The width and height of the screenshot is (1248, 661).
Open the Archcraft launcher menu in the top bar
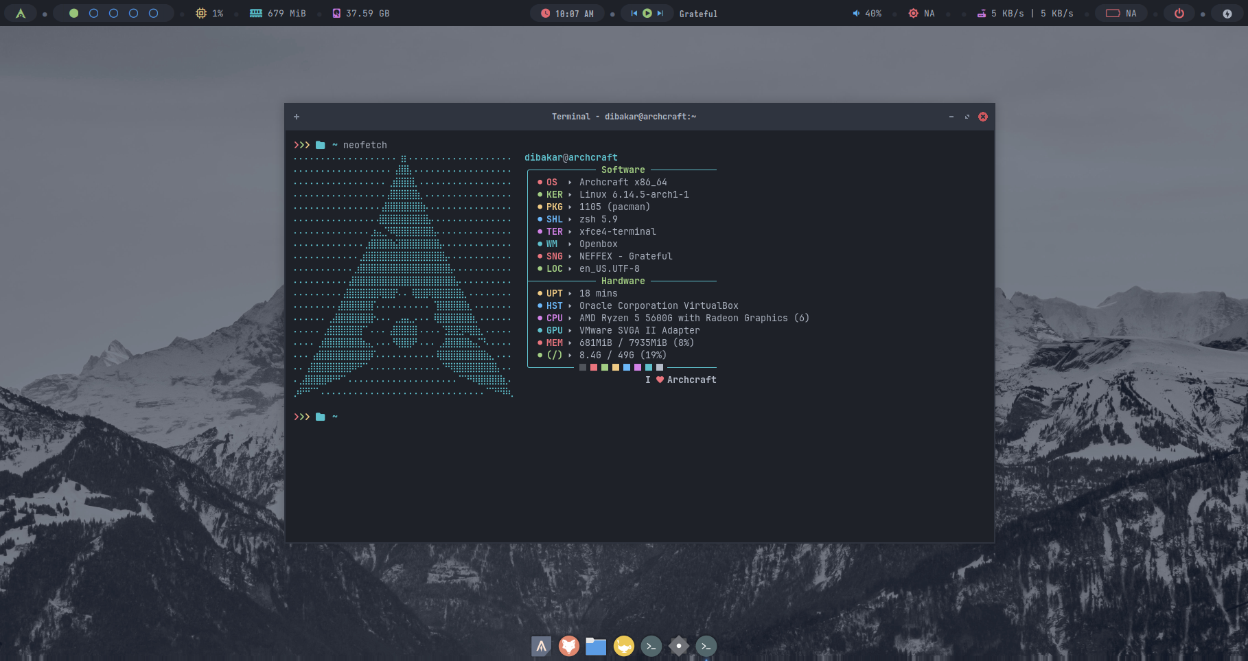click(21, 13)
